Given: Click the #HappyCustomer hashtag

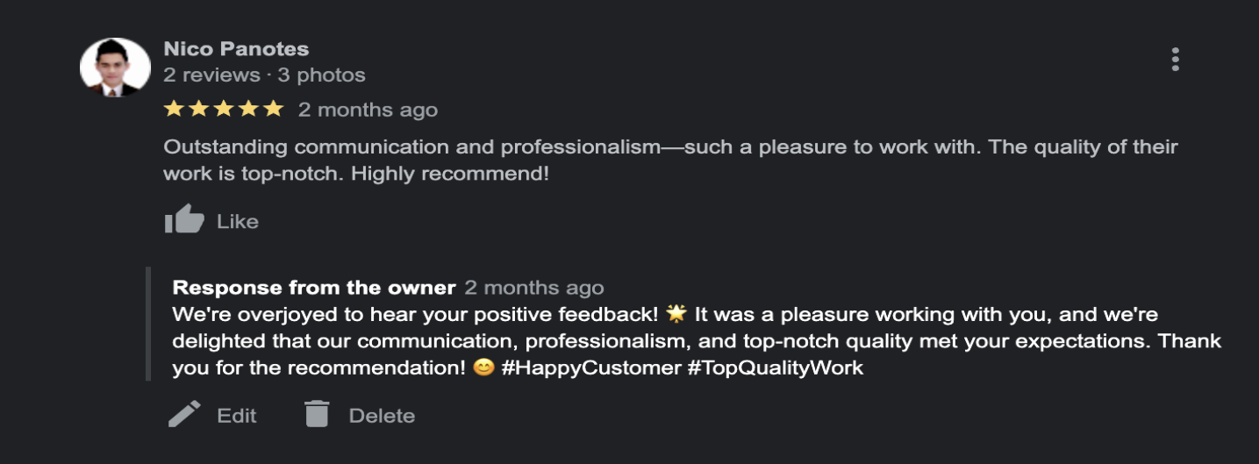Looking at the screenshot, I should (590, 368).
